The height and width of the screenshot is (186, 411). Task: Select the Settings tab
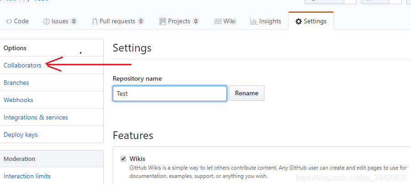pyautogui.click(x=311, y=21)
